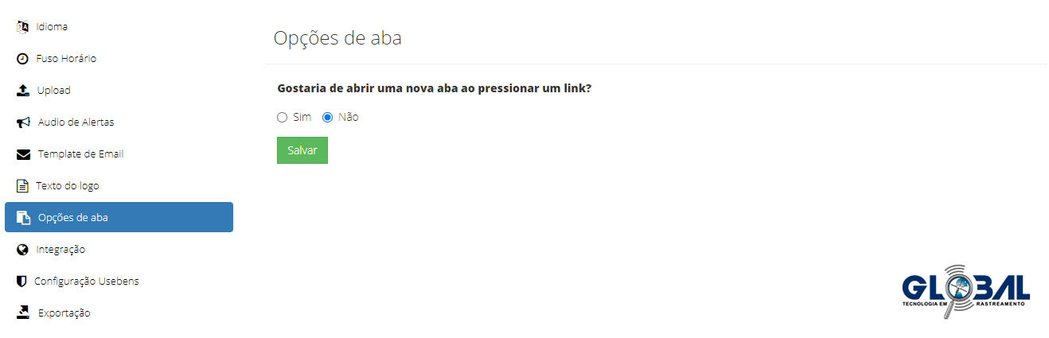This screenshot has height=338, width=1049.
Task: Select the Sim radio button
Action: point(282,118)
